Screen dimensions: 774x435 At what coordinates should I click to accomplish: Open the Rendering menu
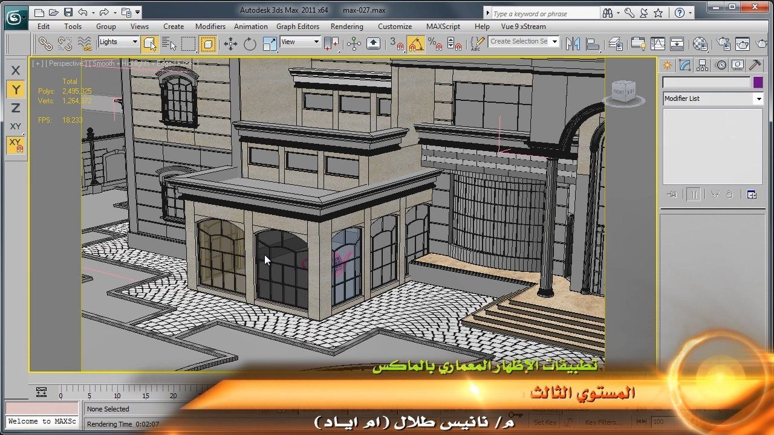(346, 27)
